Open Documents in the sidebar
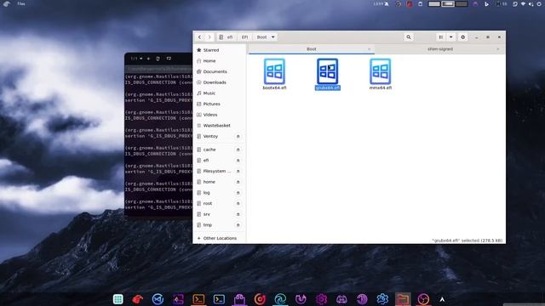This screenshot has height=306, width=545. [220, 71]
